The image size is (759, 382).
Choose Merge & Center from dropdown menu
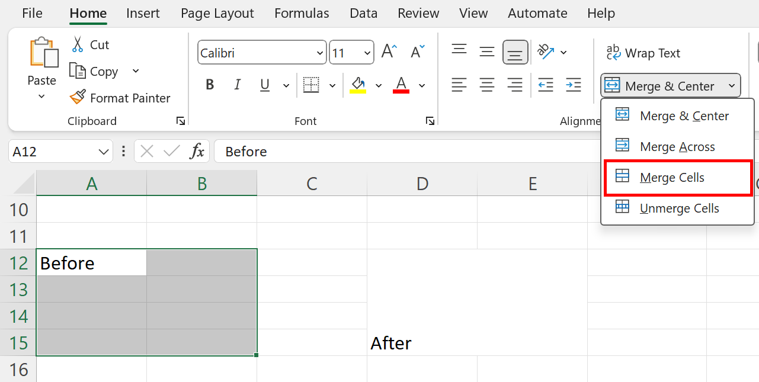click(677, 115)
